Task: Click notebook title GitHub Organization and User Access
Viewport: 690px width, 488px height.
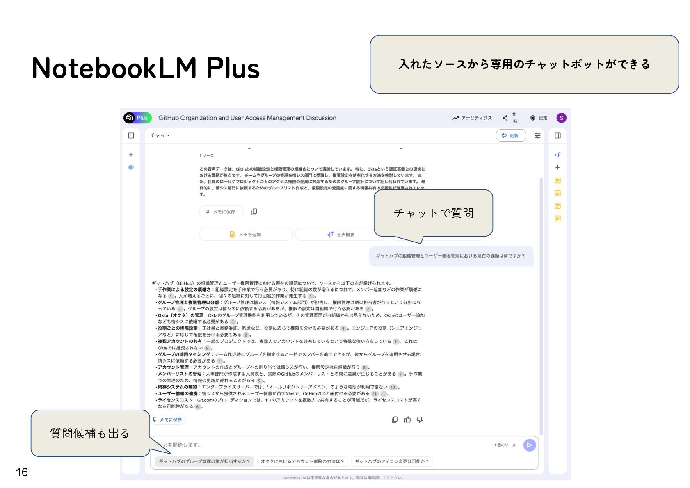Action: (x=247, y=118)
